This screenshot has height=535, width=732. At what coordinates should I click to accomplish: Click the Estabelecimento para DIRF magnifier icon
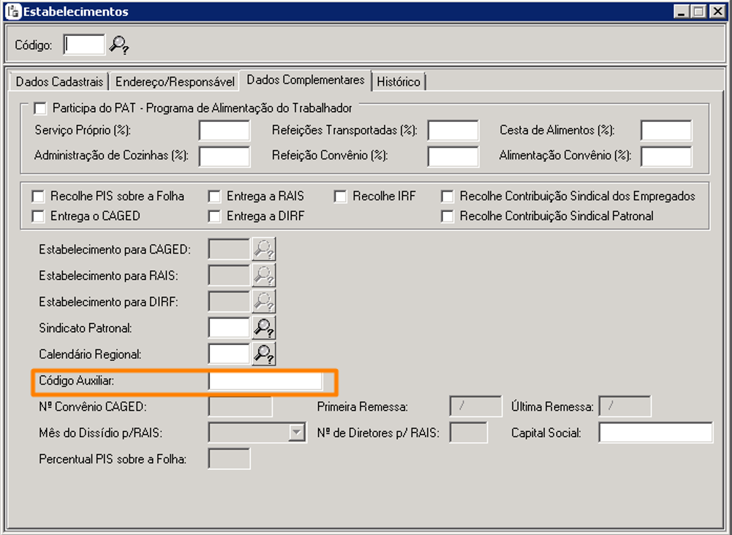click(x=263, y=301)
